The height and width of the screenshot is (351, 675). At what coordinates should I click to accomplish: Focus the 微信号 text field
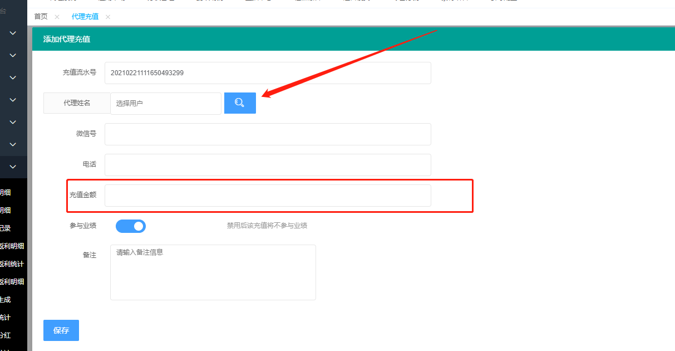coord(268,134)
